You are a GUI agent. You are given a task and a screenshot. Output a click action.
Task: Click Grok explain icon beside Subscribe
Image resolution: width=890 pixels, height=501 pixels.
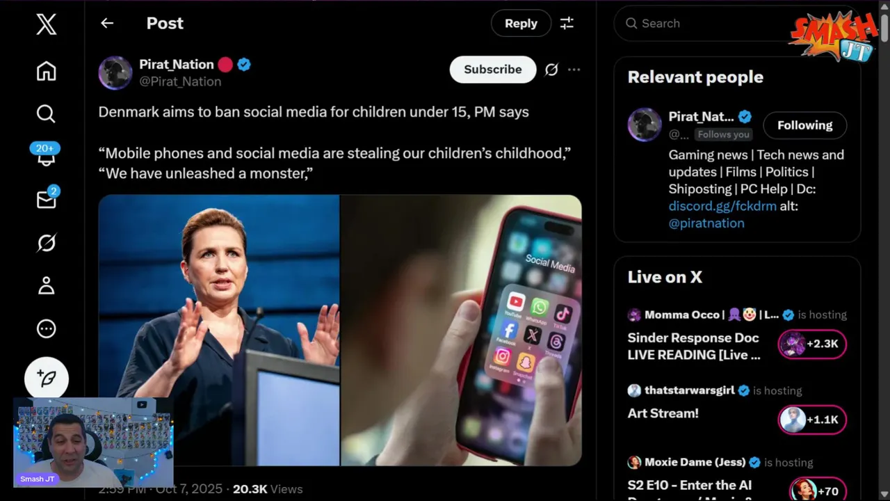551,70
